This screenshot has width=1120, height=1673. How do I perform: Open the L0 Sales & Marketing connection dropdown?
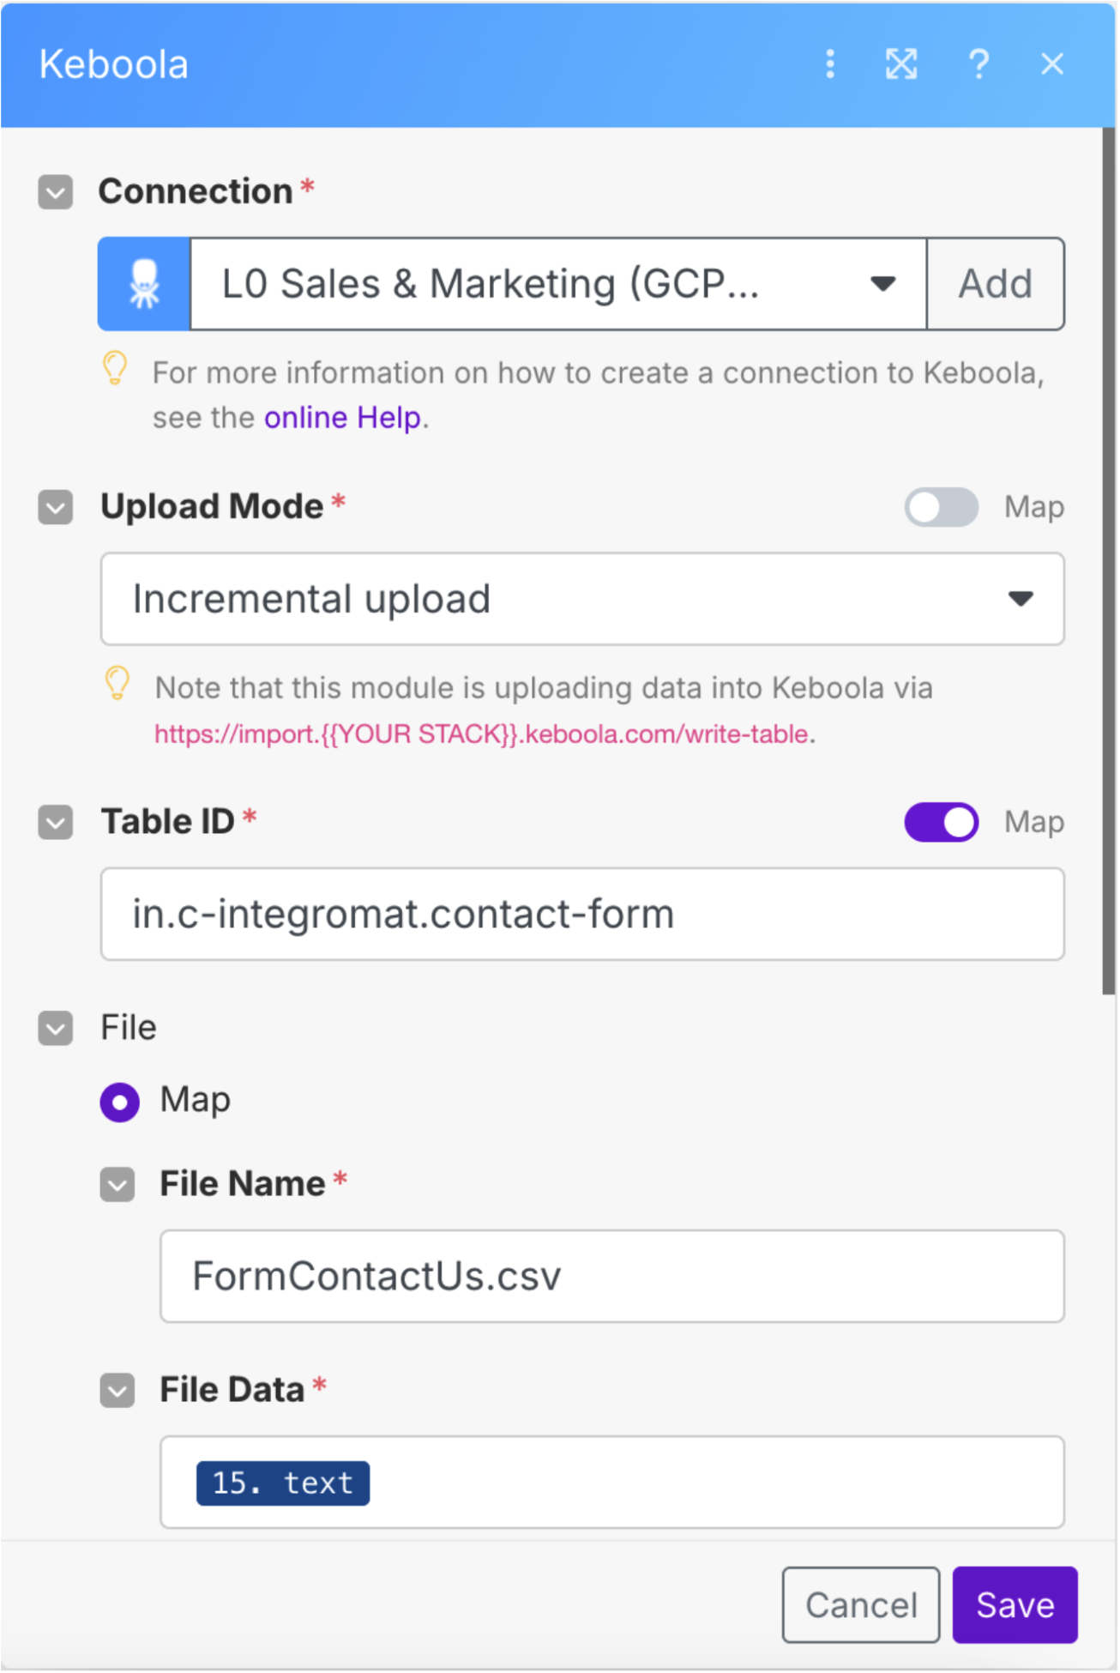558,284
